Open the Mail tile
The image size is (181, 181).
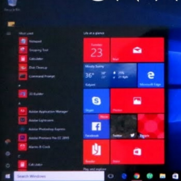(x=137, y=50)
